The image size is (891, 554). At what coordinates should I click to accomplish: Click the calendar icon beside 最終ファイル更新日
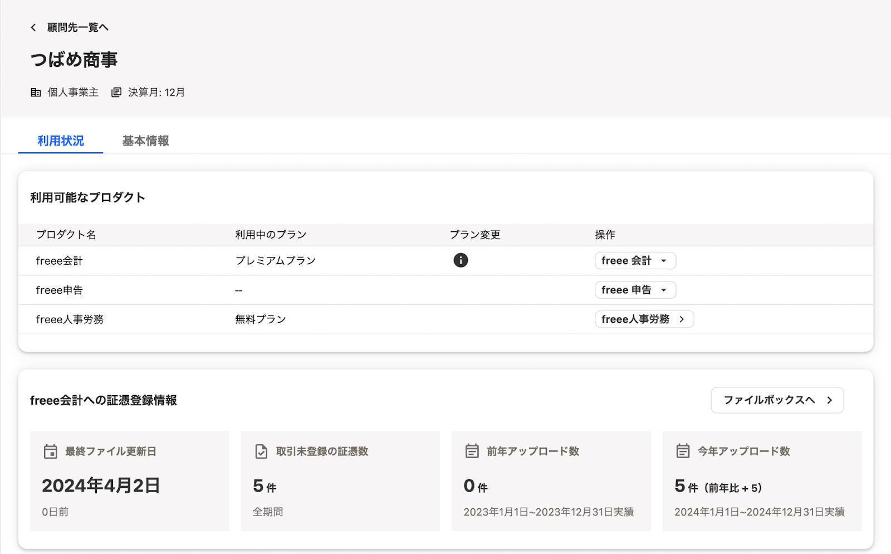[x=51, y=451]
